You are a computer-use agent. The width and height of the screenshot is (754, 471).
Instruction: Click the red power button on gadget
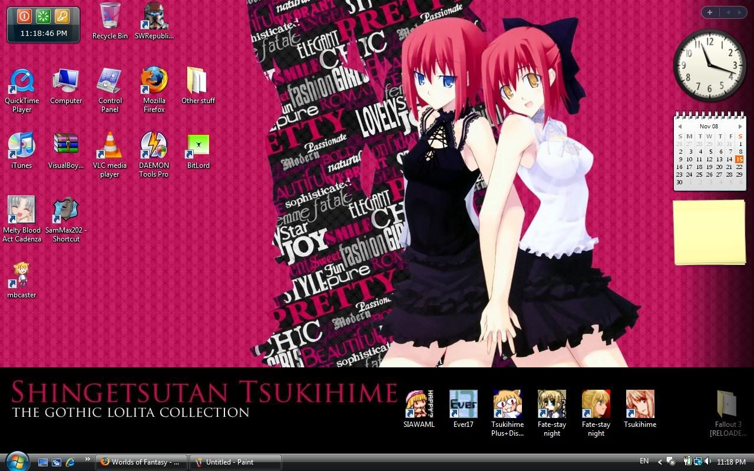click(24, 16)
